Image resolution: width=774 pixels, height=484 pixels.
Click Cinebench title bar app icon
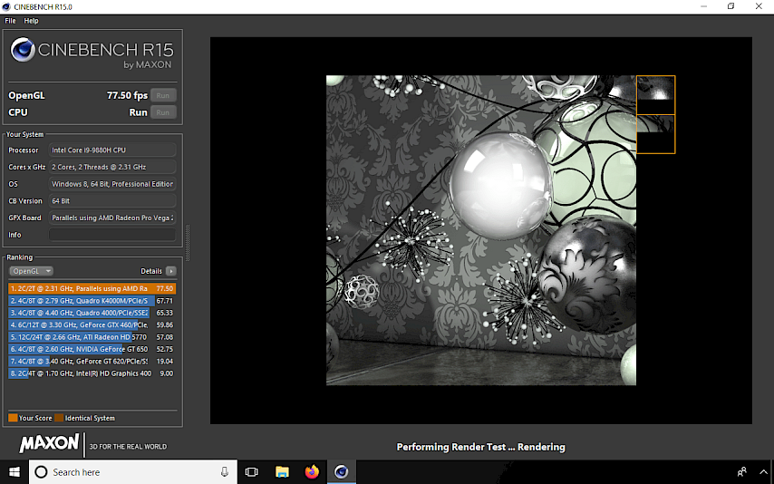pos(6,6)
